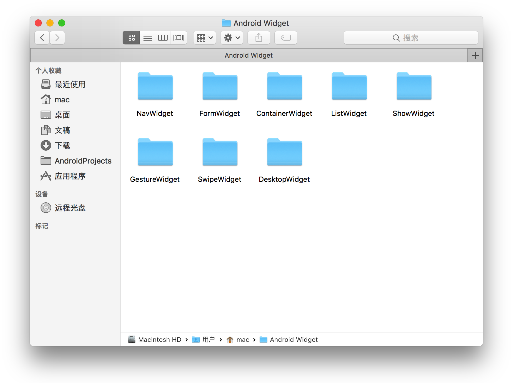This screenshot has height=383, width=514.
Task: Select the NavWidget folder icon
Action: tap(155, 86)
